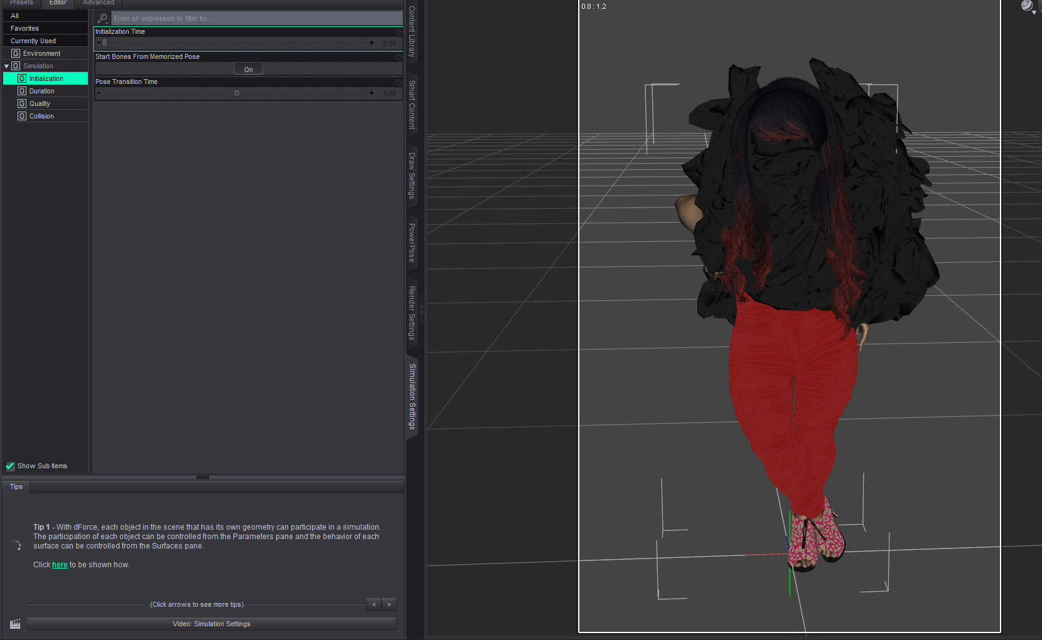
Task: Click the Video: Simulation Settings button
Action: pos(212,624)
